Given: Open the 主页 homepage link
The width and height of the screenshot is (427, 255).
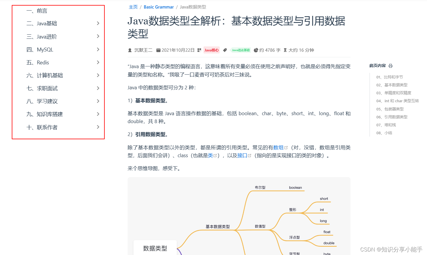Looking at the screenshot, I should coord(133,7).
